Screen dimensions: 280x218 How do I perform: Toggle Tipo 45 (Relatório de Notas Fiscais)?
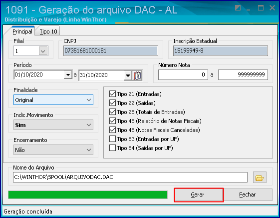point(112,121)
